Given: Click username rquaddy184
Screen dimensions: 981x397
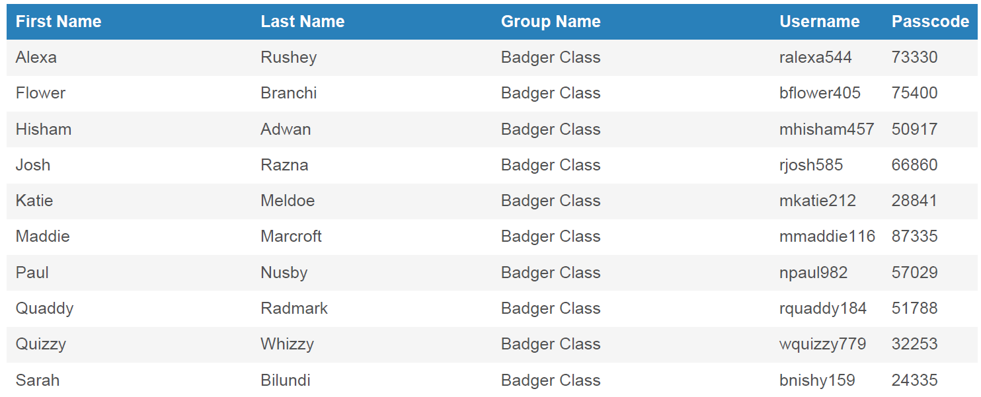Looking at the screenshot, I should pyautogui.click(x=822, y=308).
